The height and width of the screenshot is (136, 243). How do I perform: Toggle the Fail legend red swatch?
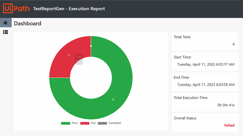point(85,123)
